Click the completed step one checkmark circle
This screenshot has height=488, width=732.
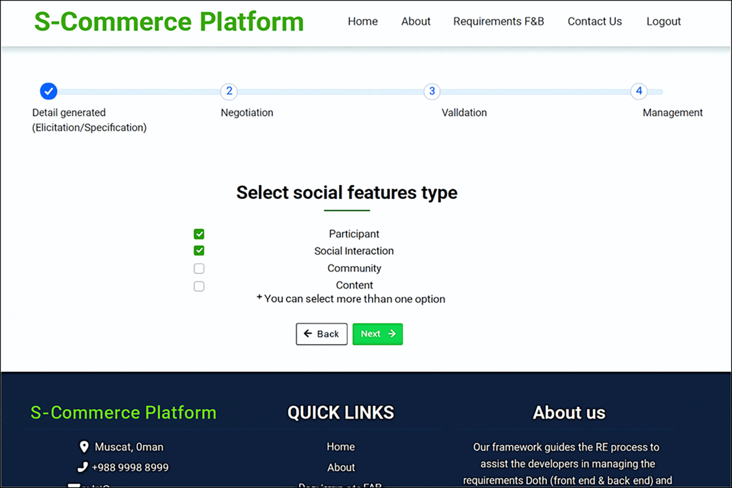click(48, 91)
